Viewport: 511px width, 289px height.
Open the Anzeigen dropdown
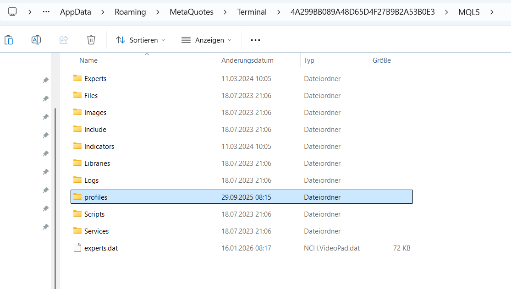(x=206, y=40)
